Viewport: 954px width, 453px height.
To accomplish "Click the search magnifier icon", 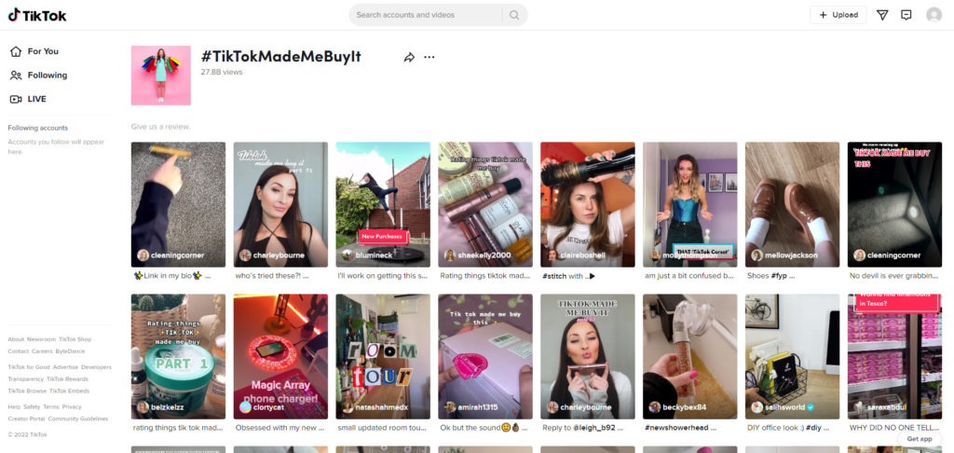I will coord(514,15).
